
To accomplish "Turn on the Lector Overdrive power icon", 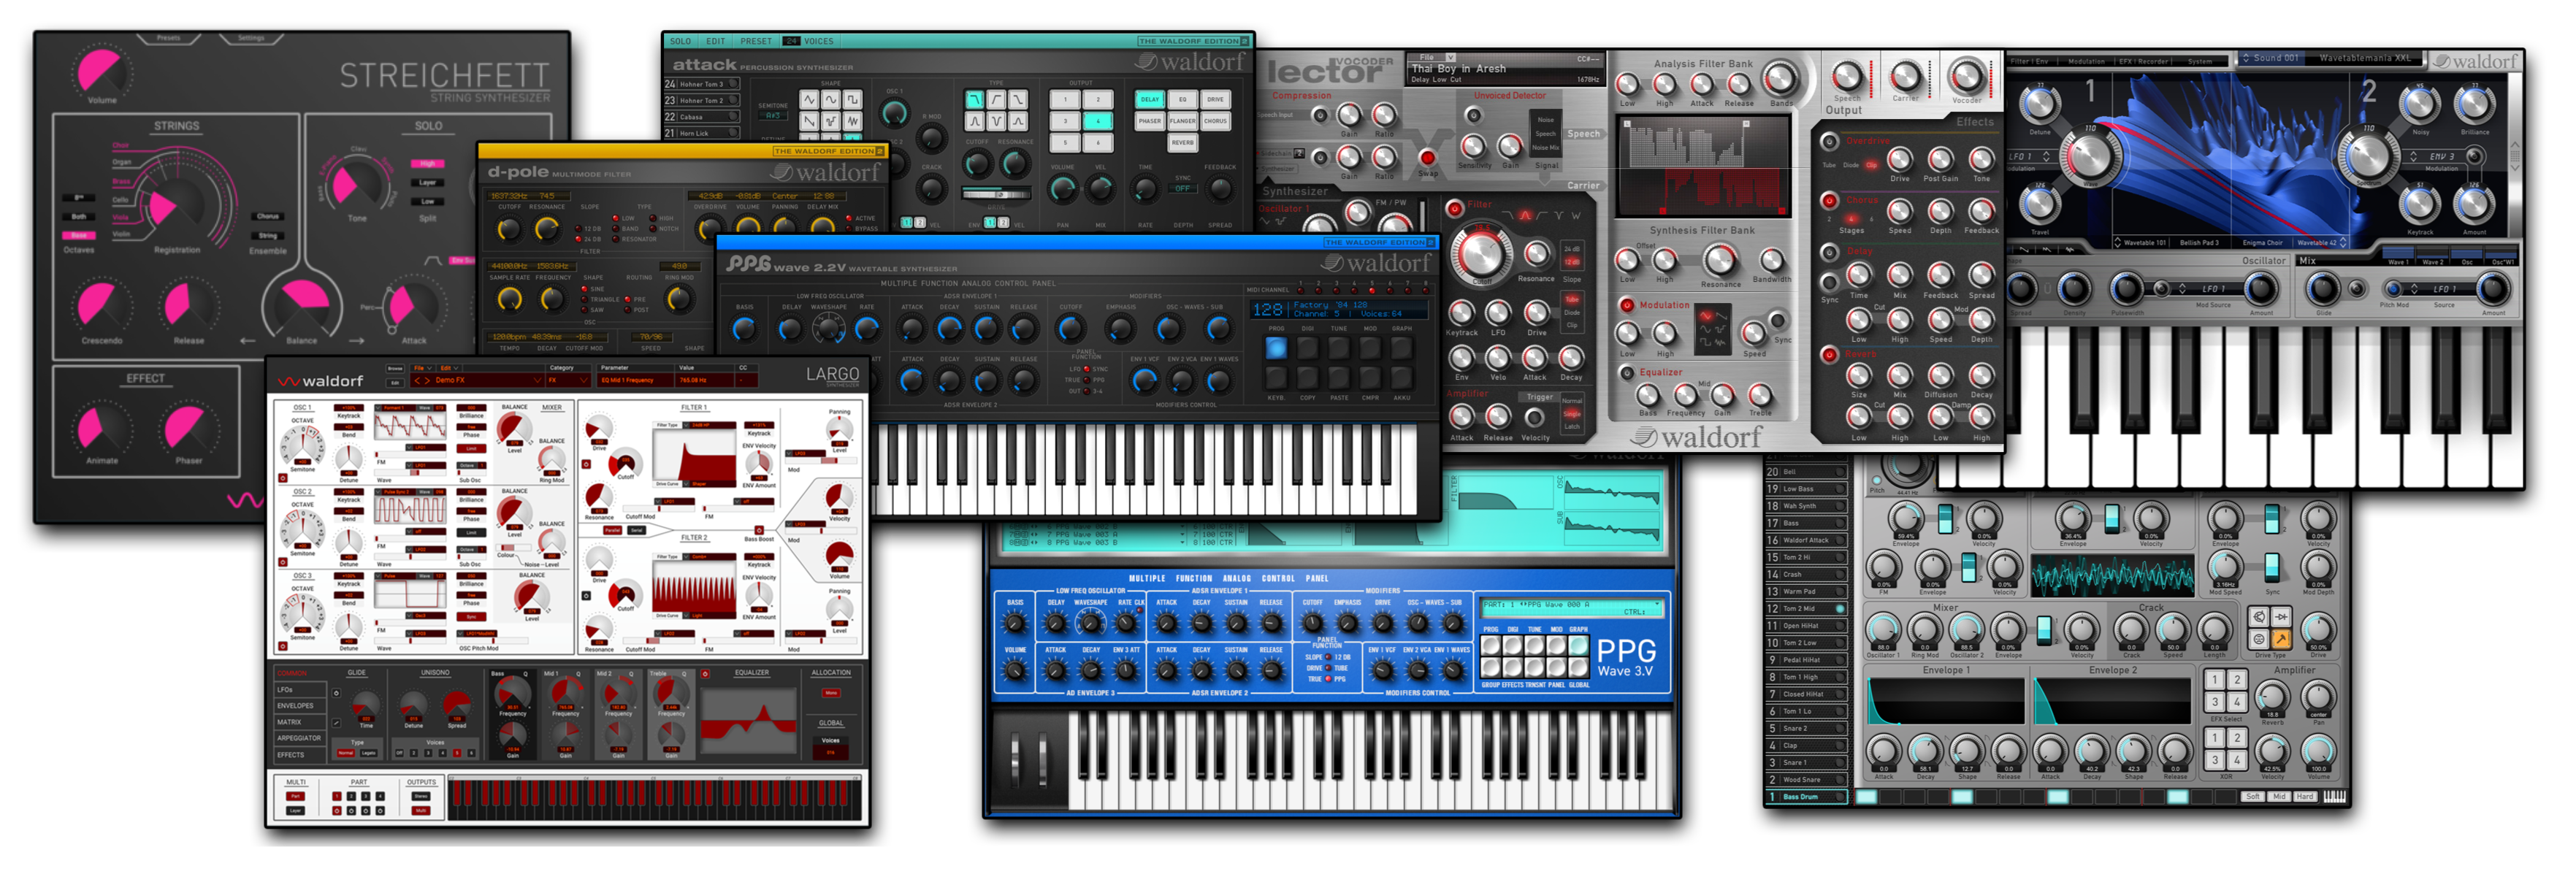I will point(1829,141).
